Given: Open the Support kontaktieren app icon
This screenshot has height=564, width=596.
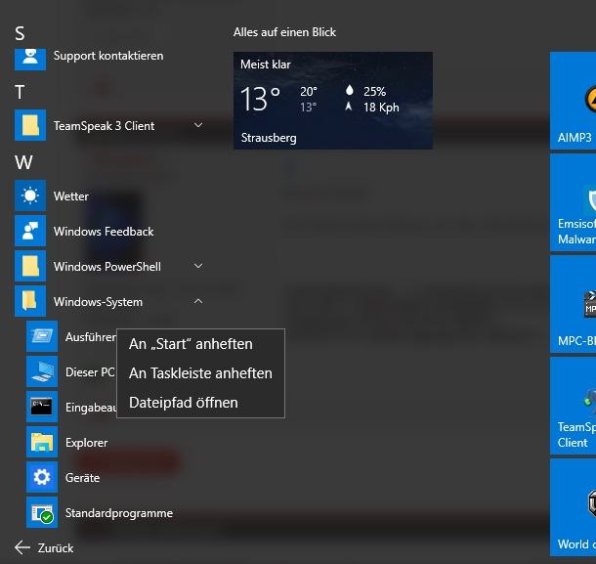Looking at the screenshot, I should pyautogui.click(x=30, y=59).
